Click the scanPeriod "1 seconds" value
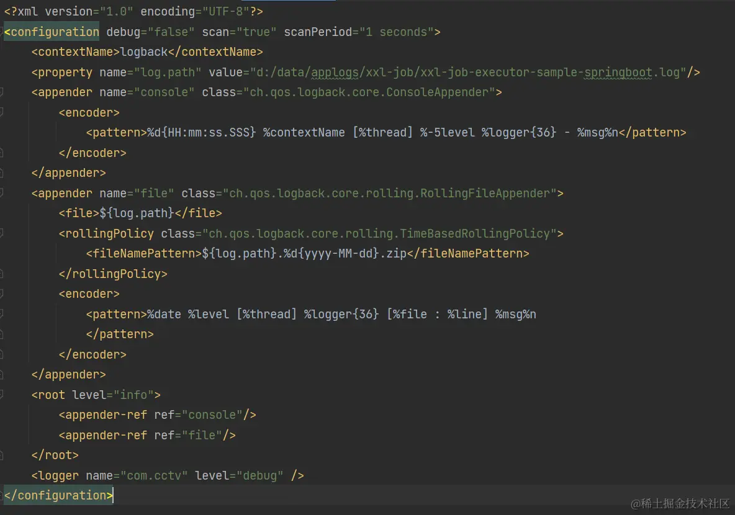Screen dimensions: 735x515 (397, 32)
